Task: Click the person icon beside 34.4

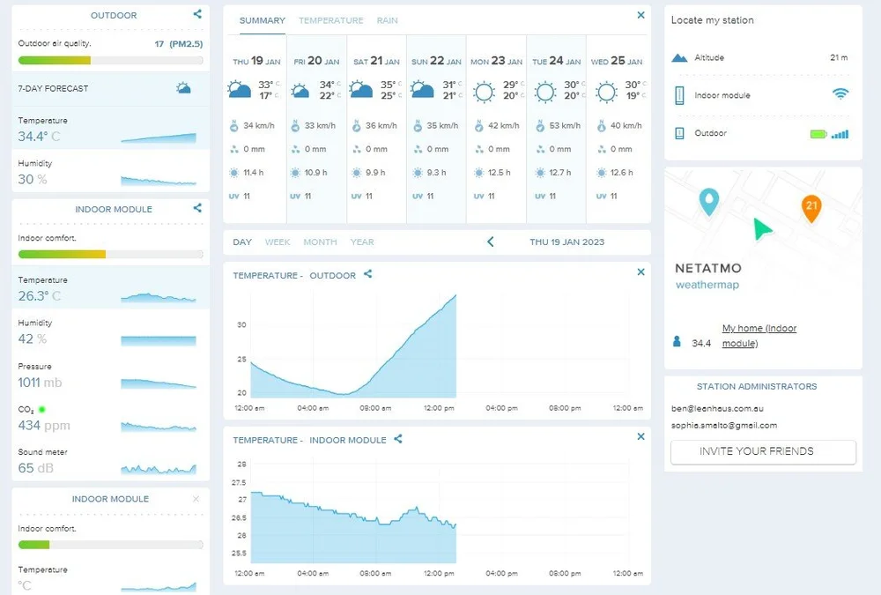Action: pyautogui.click(x=677, y=341)
